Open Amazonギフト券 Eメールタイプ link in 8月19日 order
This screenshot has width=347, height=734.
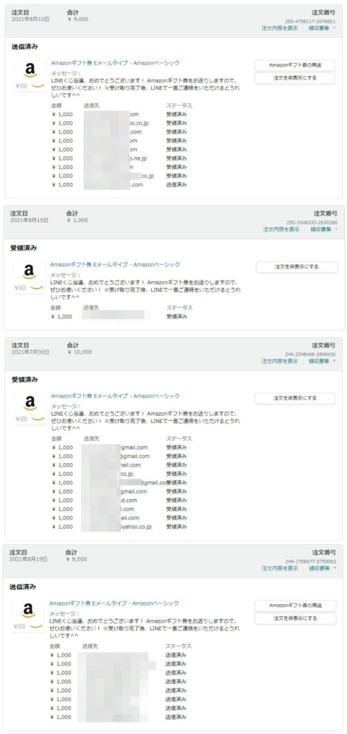click(114, 603)
